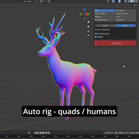Click timeline ruler at frame 250
This screenshot has height=139, width=139.
[56, 136]
